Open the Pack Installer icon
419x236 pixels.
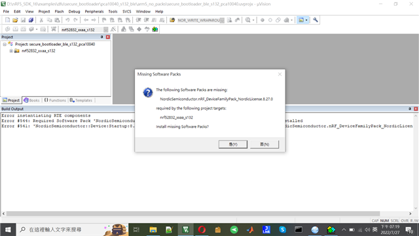pos(155,29)
